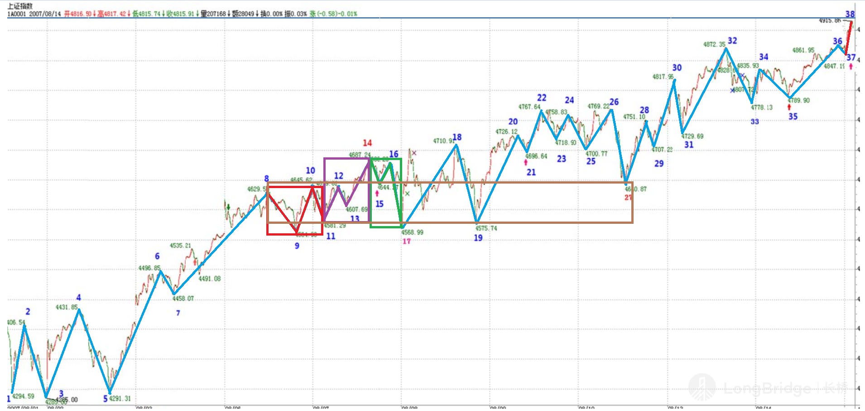Click the 4535.21 price label
The height and width of the screenshot is (411, 865).
[x=180, y=246]
